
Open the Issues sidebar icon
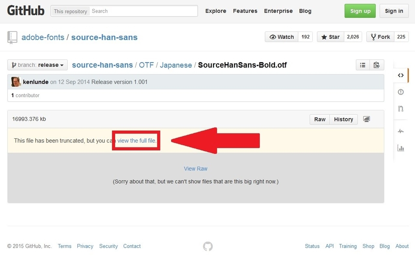click(x=401, y=92)
